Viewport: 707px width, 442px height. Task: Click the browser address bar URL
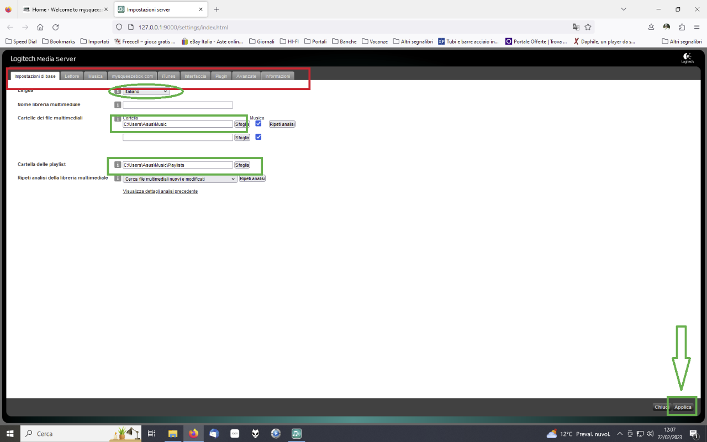click(183, 27)
